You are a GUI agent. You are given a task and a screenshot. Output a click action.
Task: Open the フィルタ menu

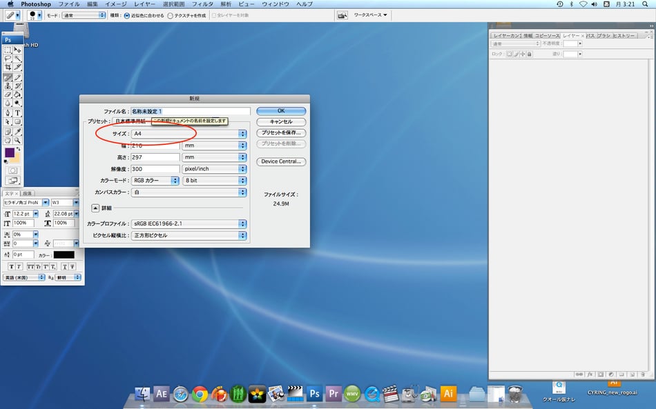(202, 4)
